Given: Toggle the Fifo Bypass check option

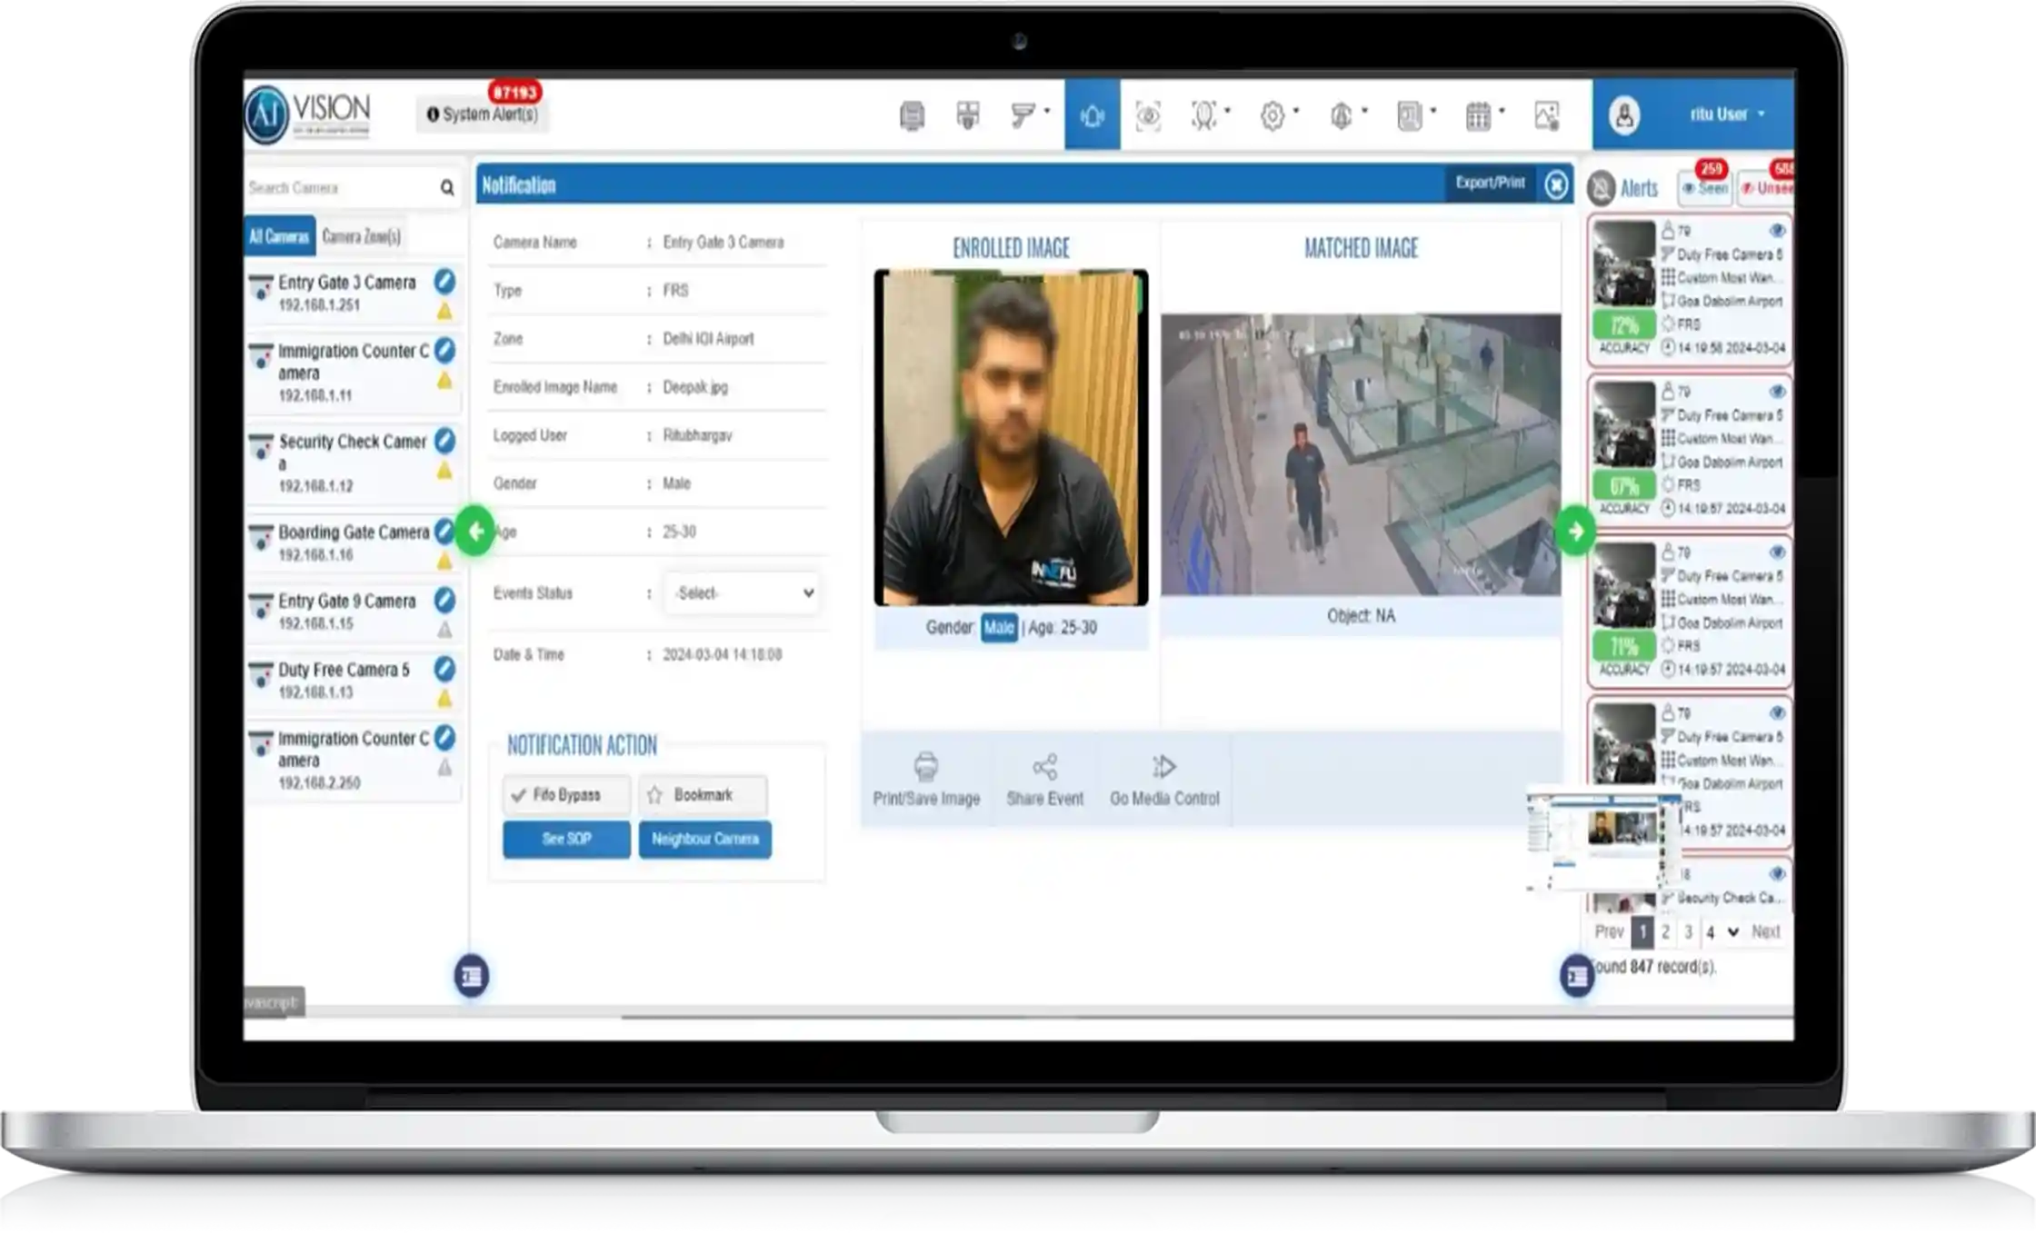Looking at the screenshot, I should pos(565,795).
